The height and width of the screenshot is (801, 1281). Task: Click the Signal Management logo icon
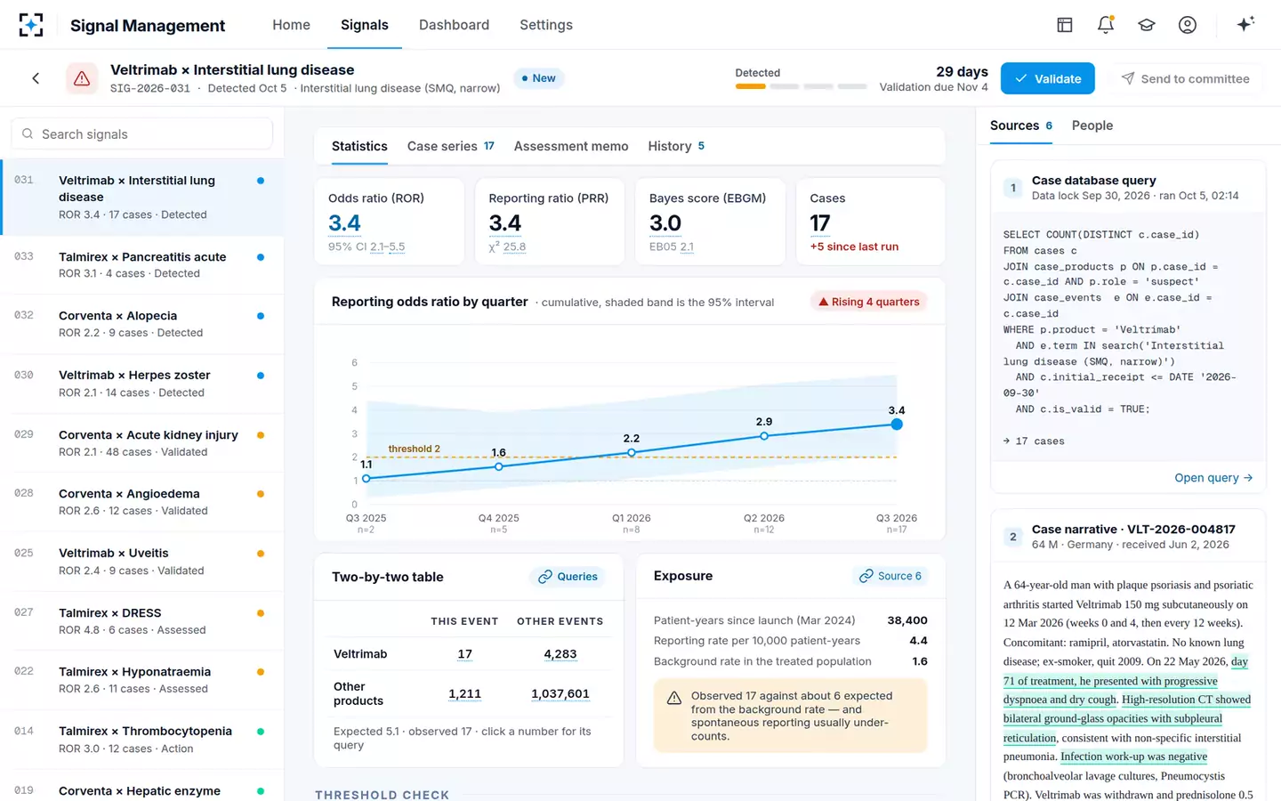click(31, 25)
